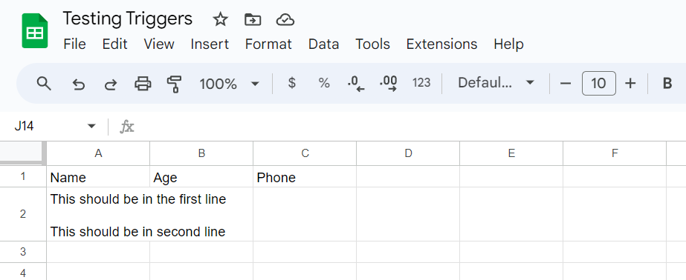
Task: Open the Format menu
Action: point(268,44)
